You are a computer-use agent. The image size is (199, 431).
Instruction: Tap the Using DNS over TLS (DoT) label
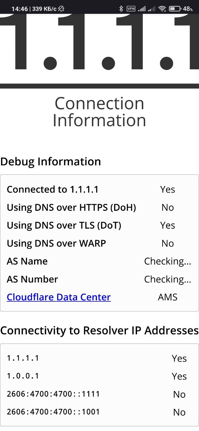pyautogui.click(x=64, y=226)
